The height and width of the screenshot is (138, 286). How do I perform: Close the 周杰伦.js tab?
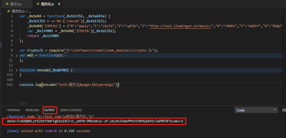tap(59, 4)
